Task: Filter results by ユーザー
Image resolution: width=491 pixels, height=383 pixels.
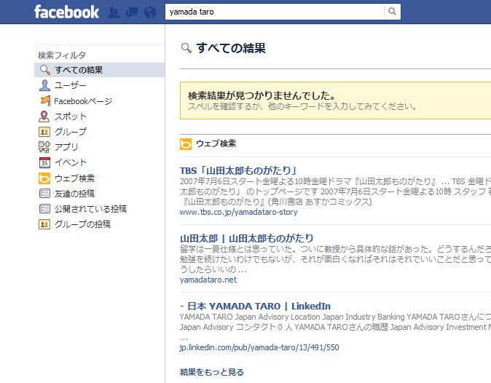Action: pyautogui.click(x=71, y=85)
